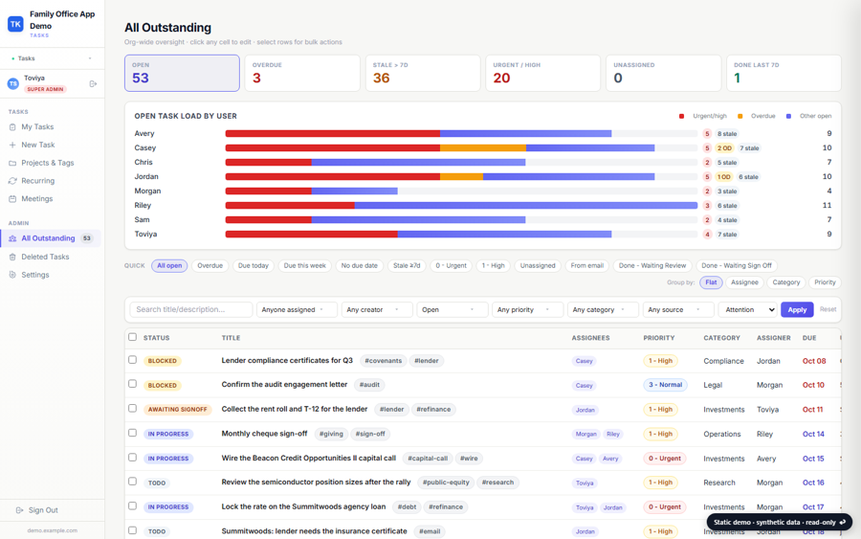Click the TK app logo icon
The height and width of the screenshot is (539, 861).
tap(15, 24)
